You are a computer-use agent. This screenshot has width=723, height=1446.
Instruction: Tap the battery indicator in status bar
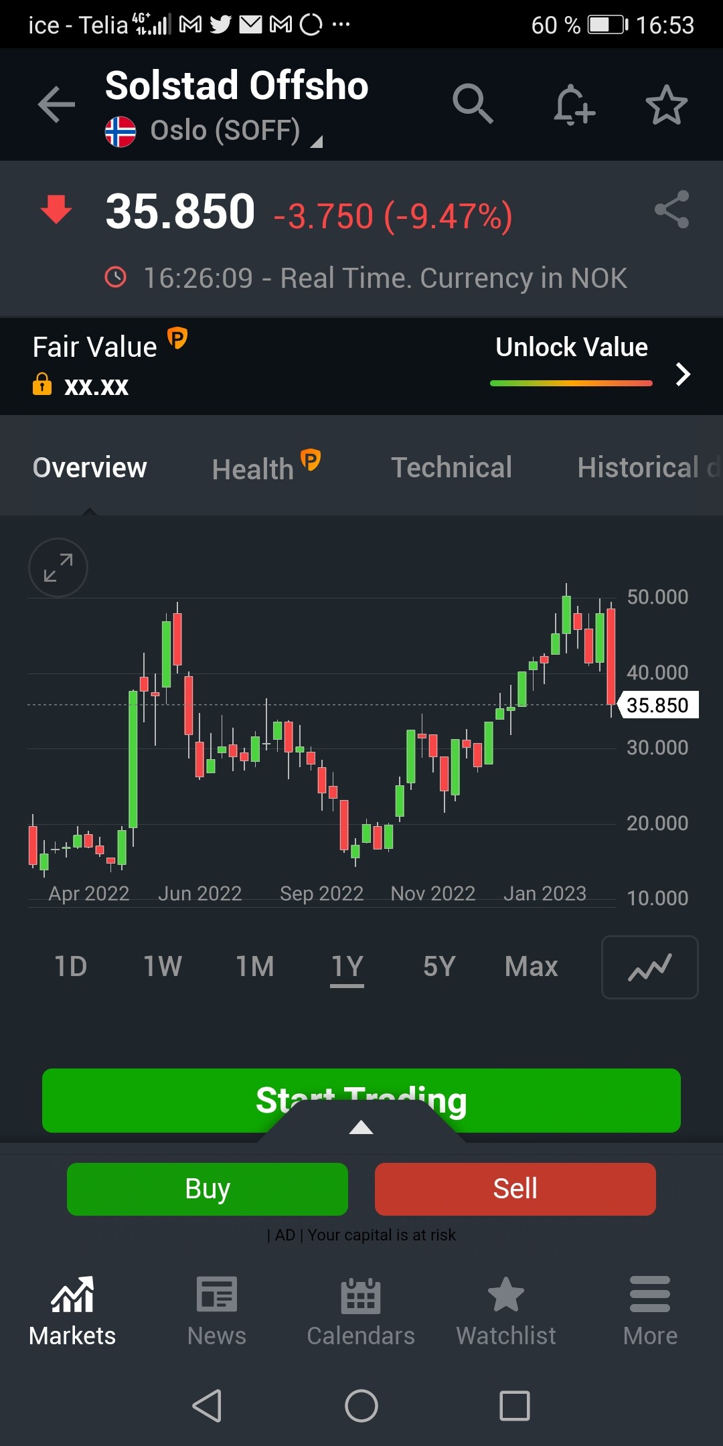[x=608, y=25]
